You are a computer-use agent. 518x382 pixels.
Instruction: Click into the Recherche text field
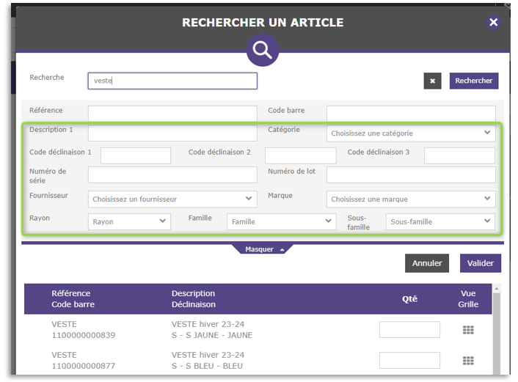click(172, 81)
